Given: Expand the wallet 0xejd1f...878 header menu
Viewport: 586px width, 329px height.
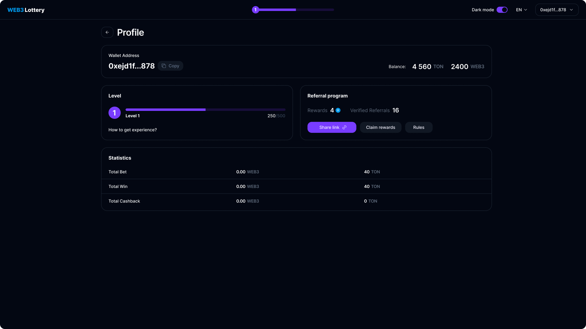Looking at the screenshot, I should pyautogui.click(x=557, y=10).
